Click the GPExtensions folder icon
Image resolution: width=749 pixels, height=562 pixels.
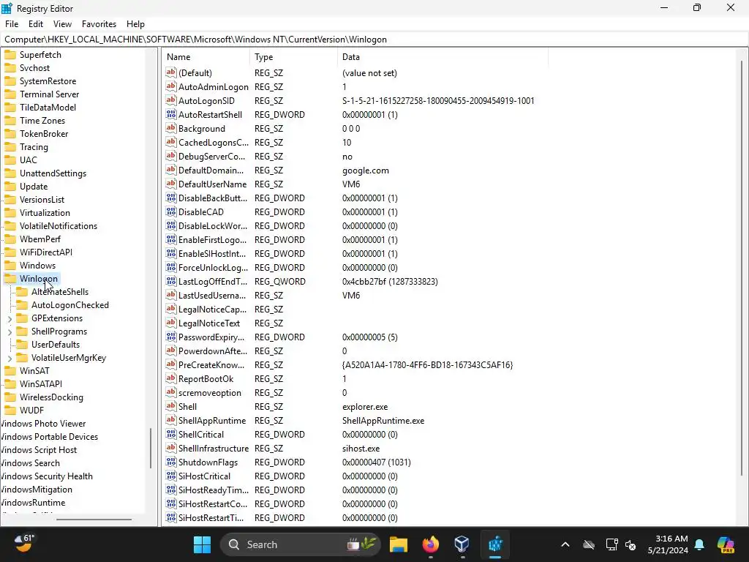(x=22, y=318)
